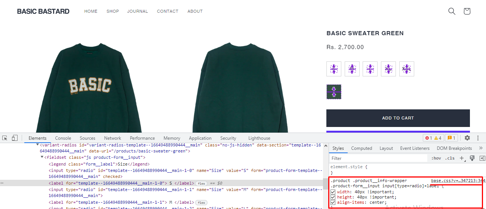
Task: Toggle :hov element state panel
Action: click(x=436, y=158)
